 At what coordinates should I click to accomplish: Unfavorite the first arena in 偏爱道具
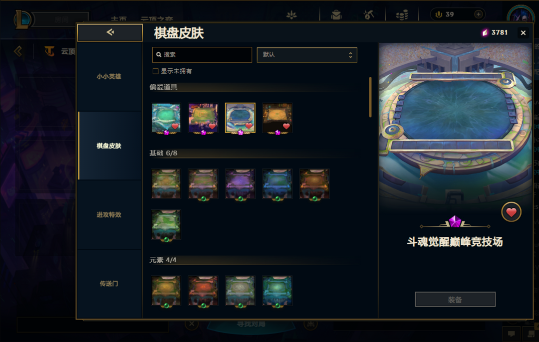pos(175,126)
